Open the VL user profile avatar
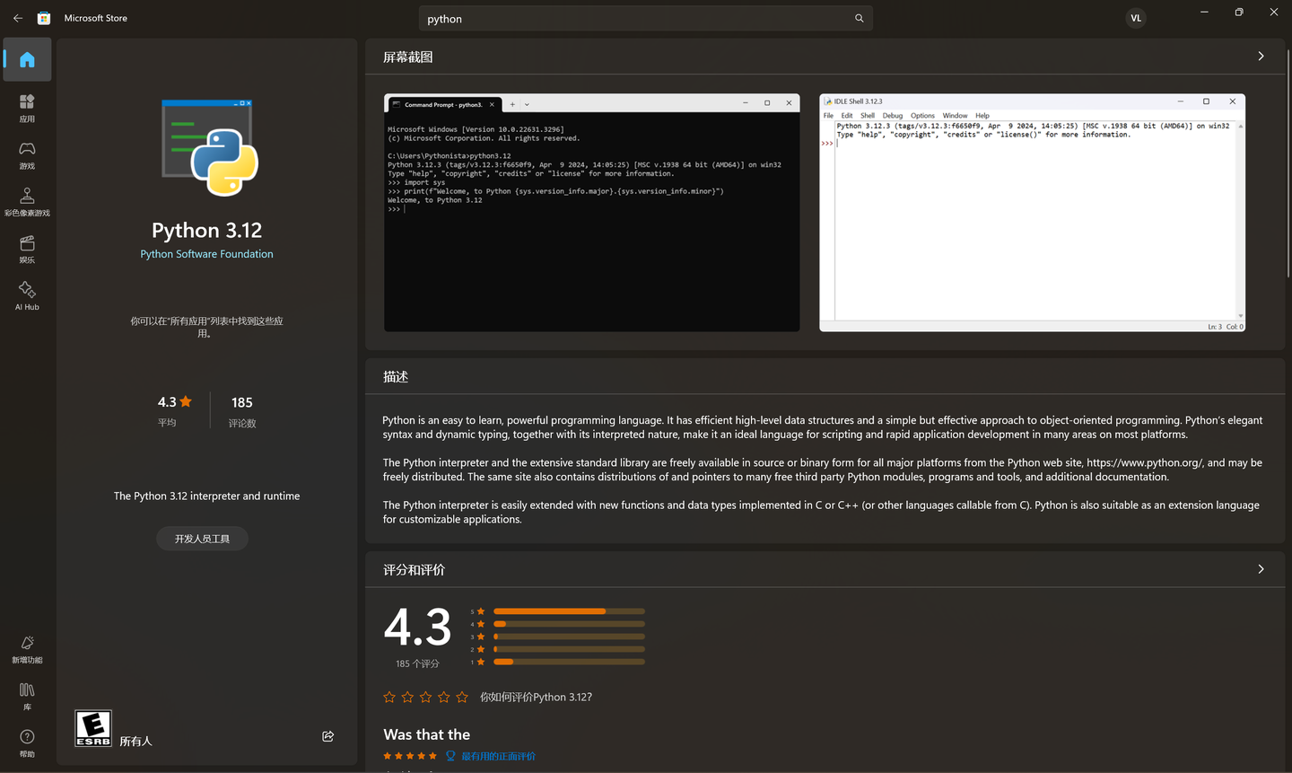This screenshot has height=773, width=1292. pos(1136,18)
